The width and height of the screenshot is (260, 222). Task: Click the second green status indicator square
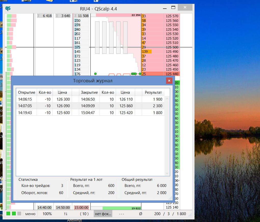tap(14, 214)
